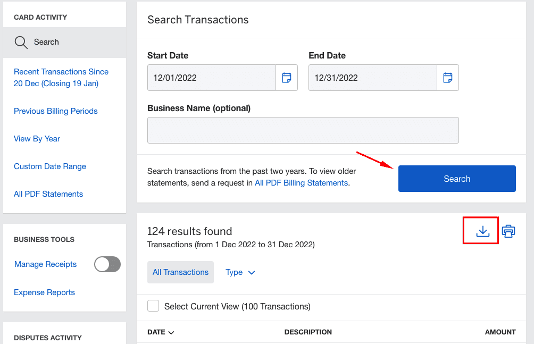
Task: Follow the All PDF Billing Statements link
Action: (x=302, y=183)
